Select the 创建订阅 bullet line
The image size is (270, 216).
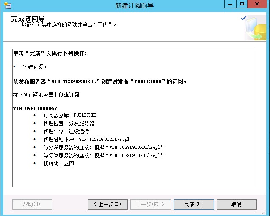pyautogui.click(x=35, y=67)
